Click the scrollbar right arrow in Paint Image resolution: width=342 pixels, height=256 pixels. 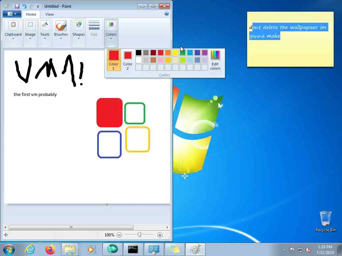167,227
